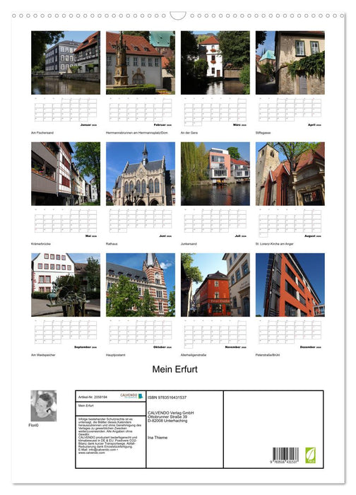Click the 'September' month label

pos(83,347)
